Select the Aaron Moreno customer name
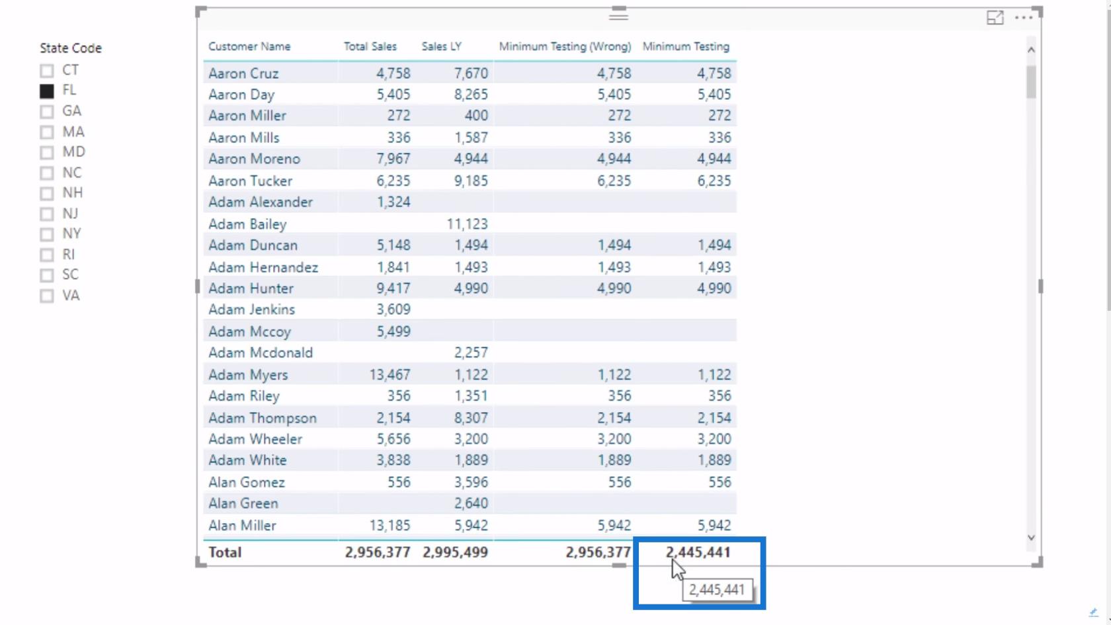 255,159
